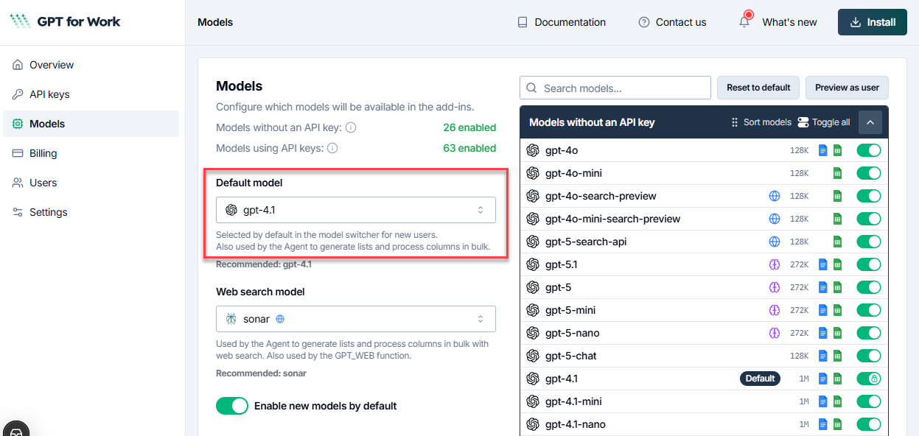Toggle Enable new models by default switch
Viewport: 919px width, 436px height.
point(232,406)
